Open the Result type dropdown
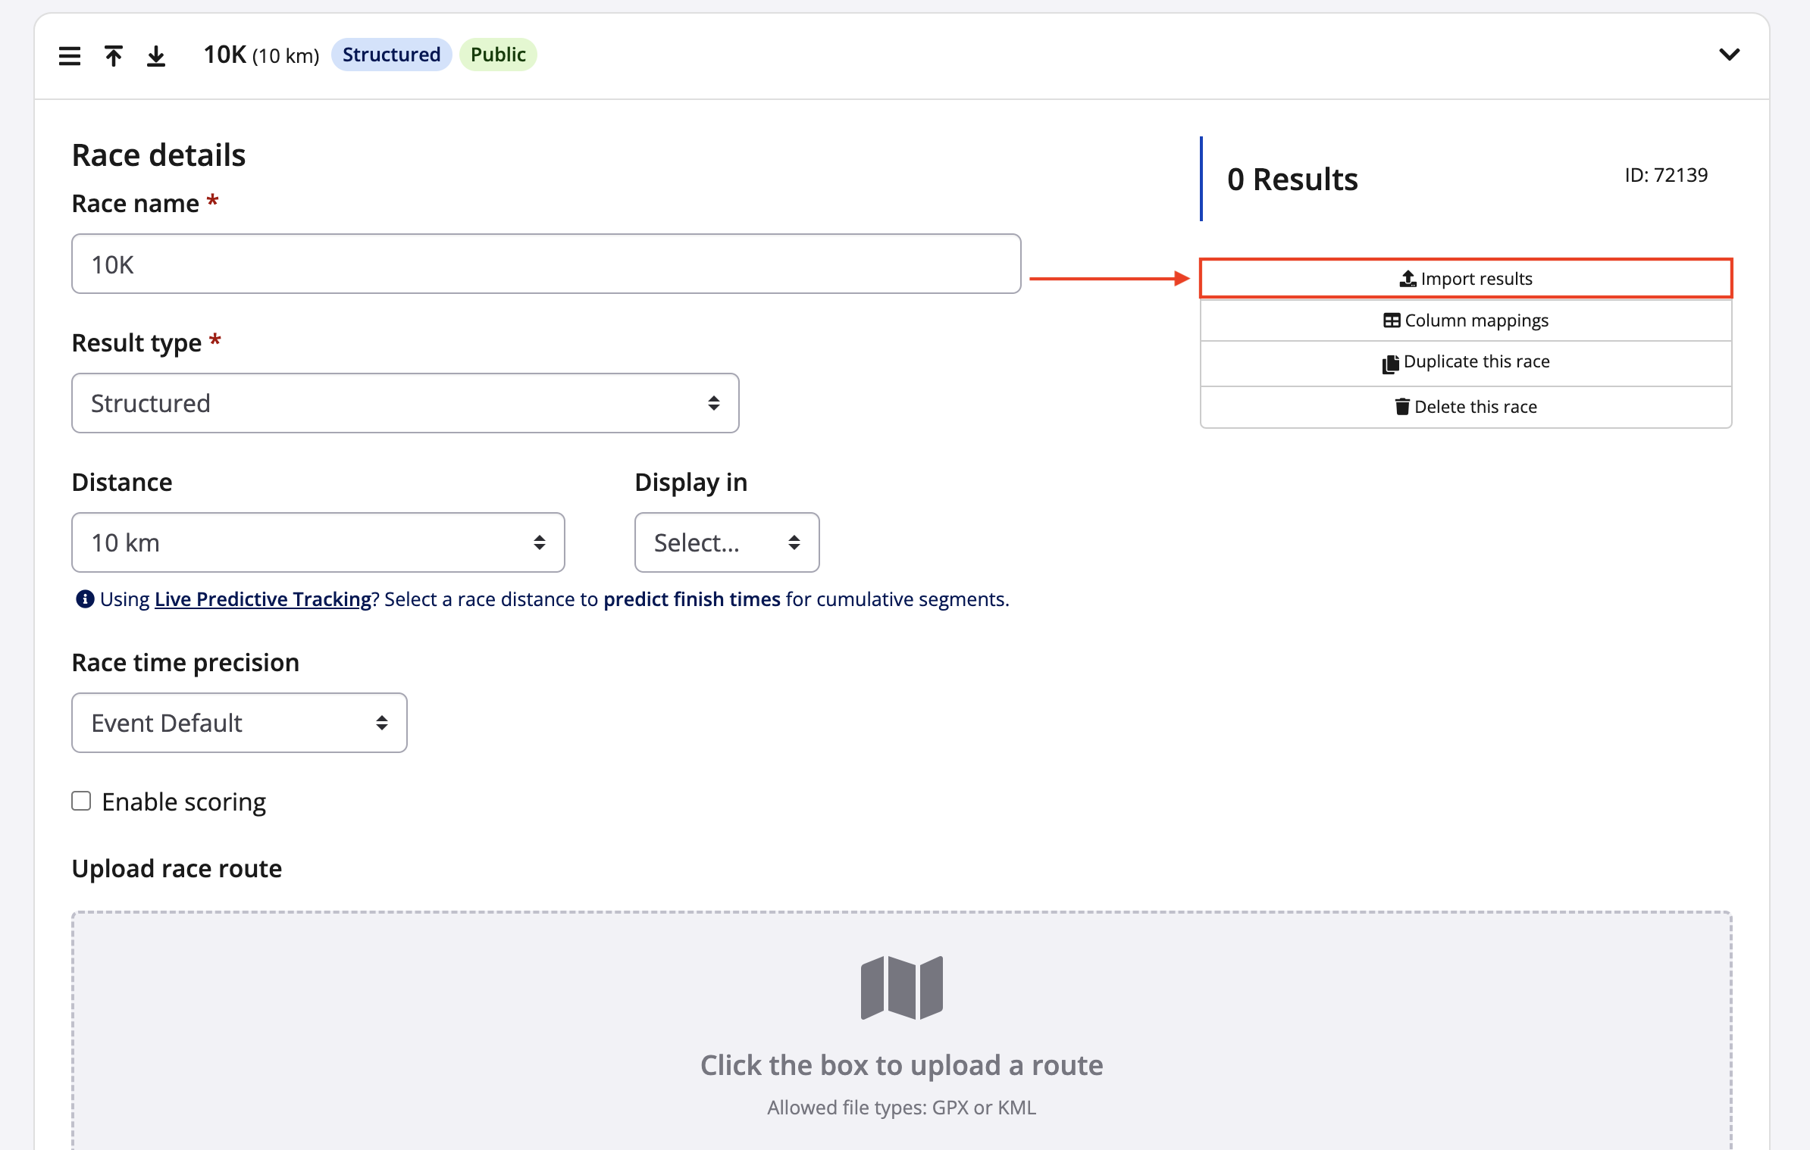Image resolution: width=1810 pixels, height=1150 pixels. click(405, 403)
